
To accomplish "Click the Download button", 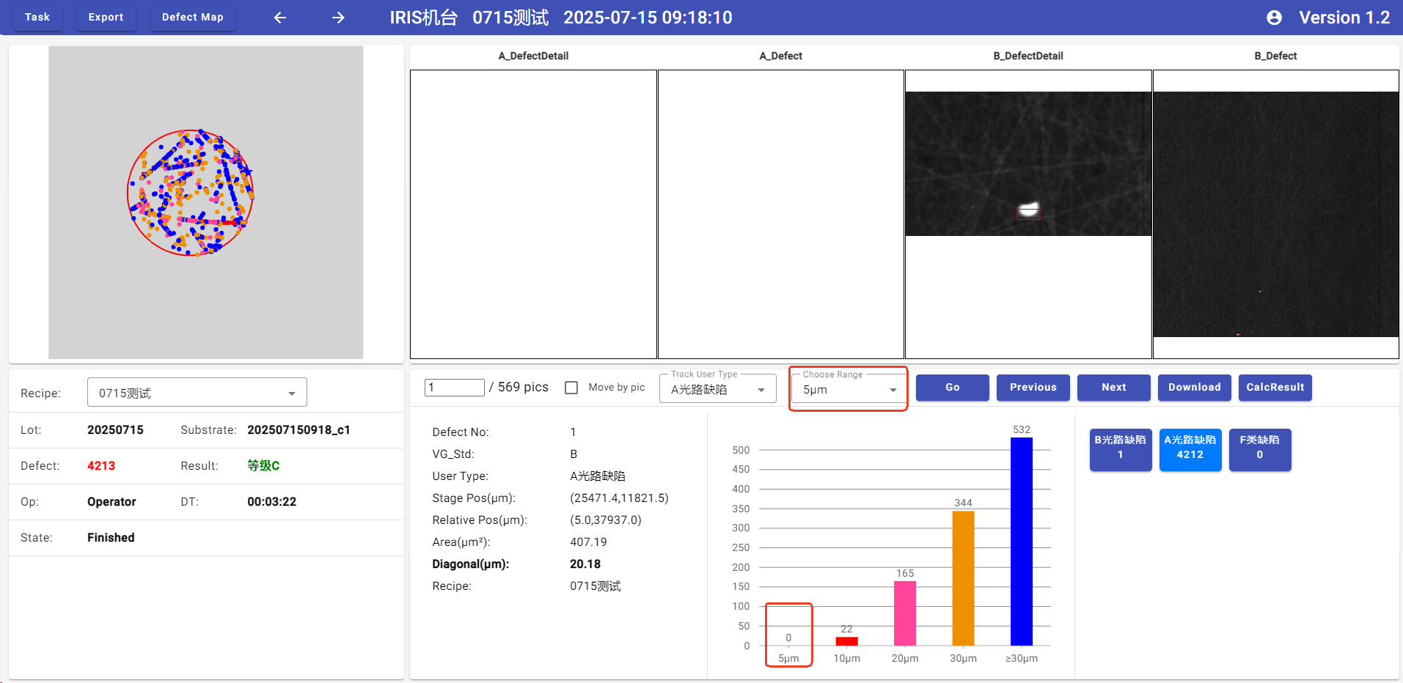I will pyautogui.click(x=1194, y=388).
